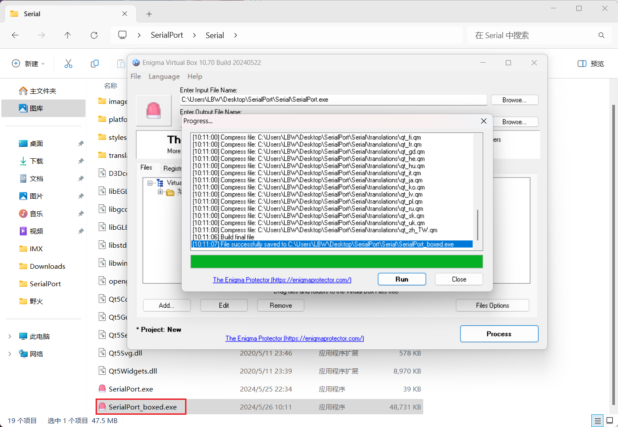Close the Progress dialog with X
The width and height of the screenshot is (618, 427).
(x=483, y=121)
